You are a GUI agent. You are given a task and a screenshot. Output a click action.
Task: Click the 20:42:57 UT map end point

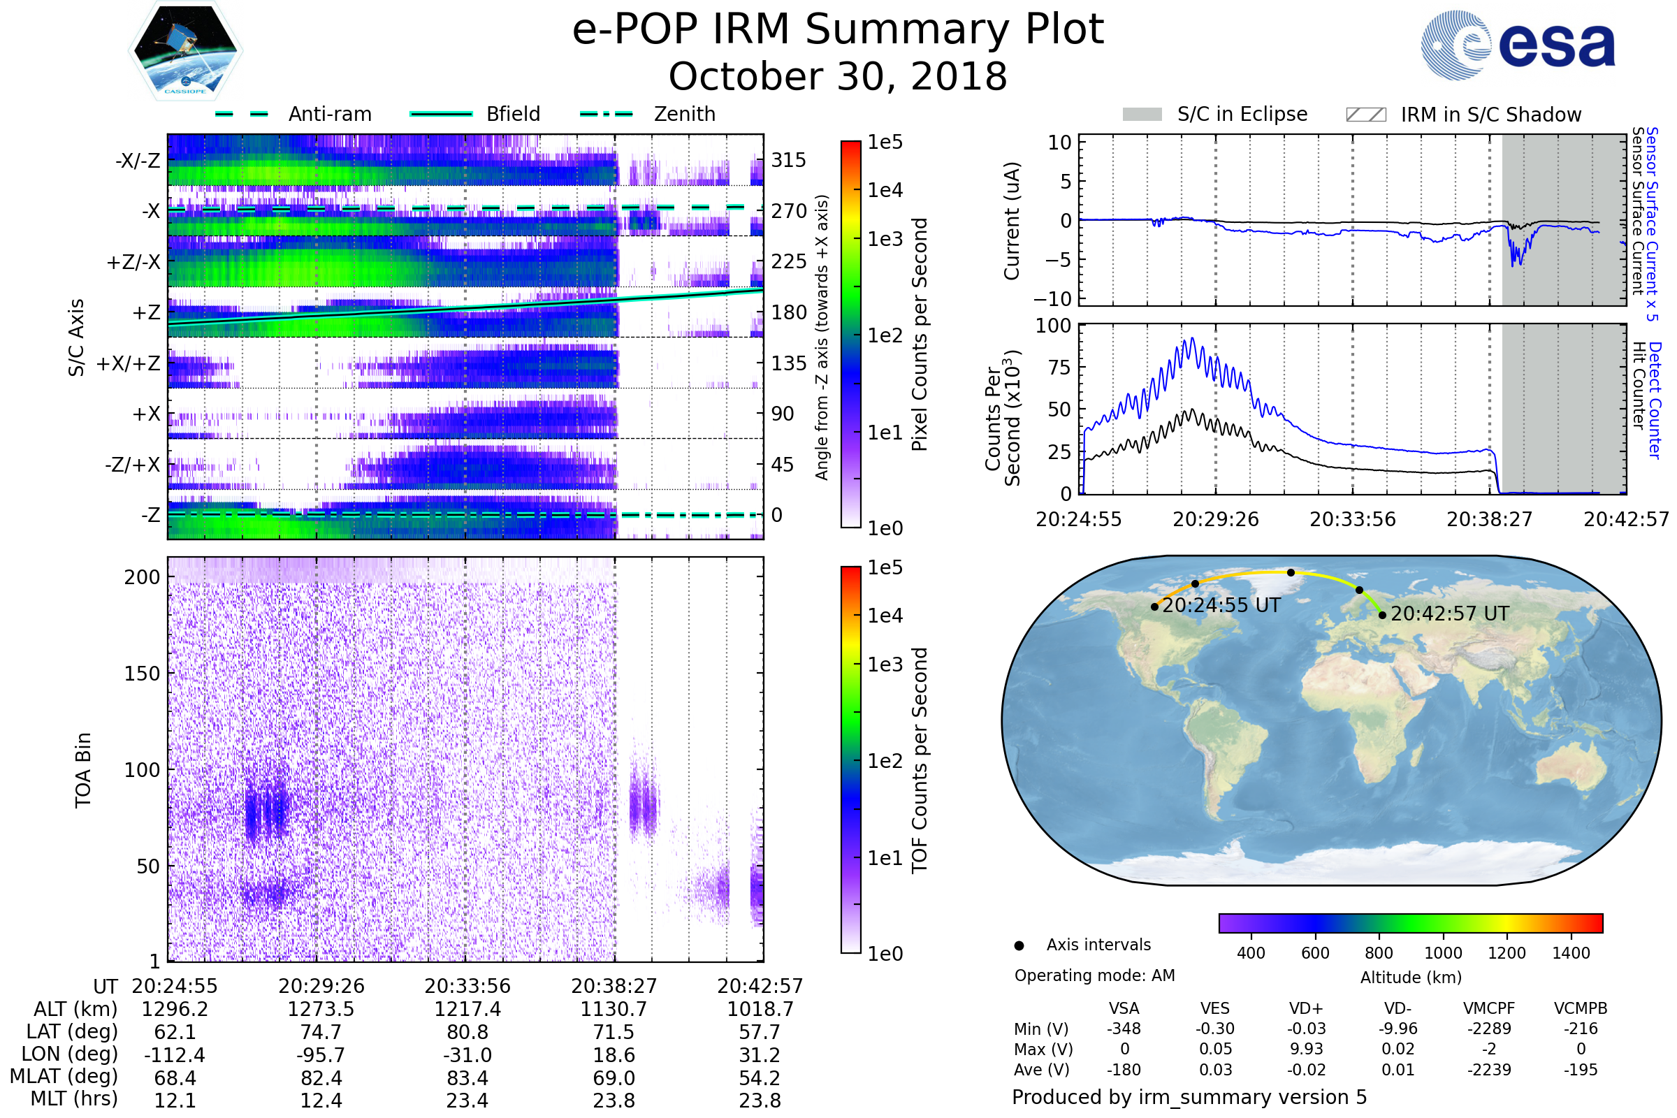pyautogui.click(x=1382, y=615)
